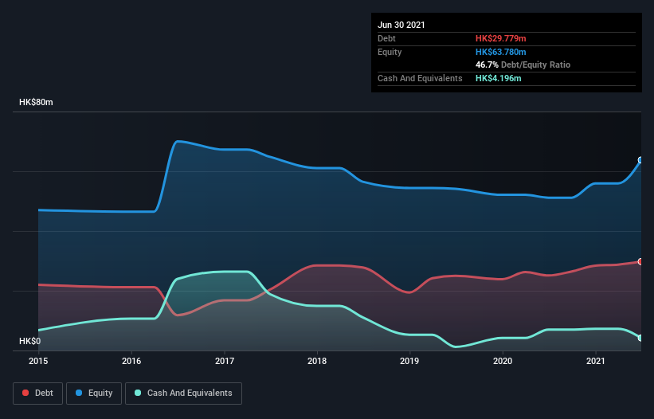Click the 2015 x-axis label
Viewport: 654px width, 419px height.
38,361
